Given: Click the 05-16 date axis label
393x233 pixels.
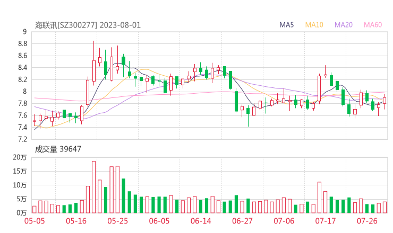Looking at the screenshot, I should pos(76,221).
